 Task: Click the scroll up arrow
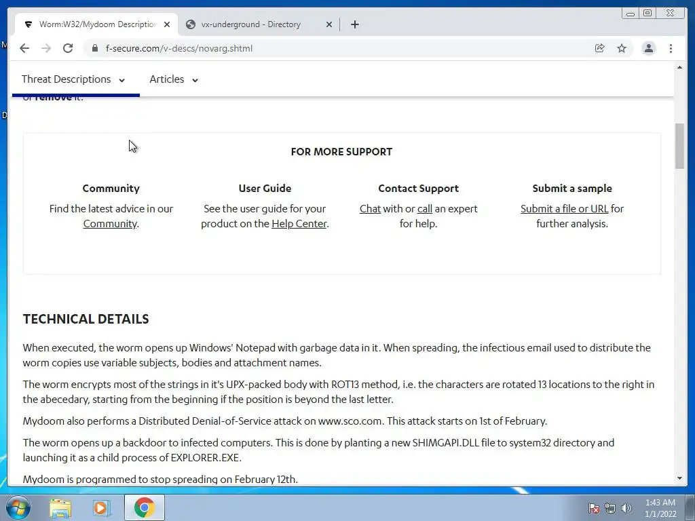click(x=679, y=67)
